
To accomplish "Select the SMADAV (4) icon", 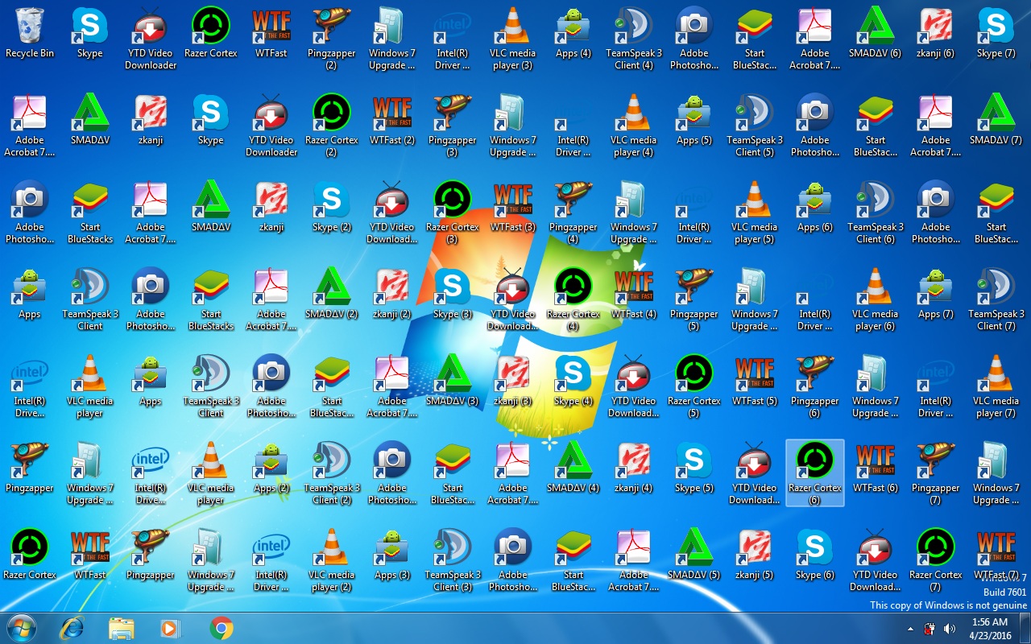I will point(573,469).
